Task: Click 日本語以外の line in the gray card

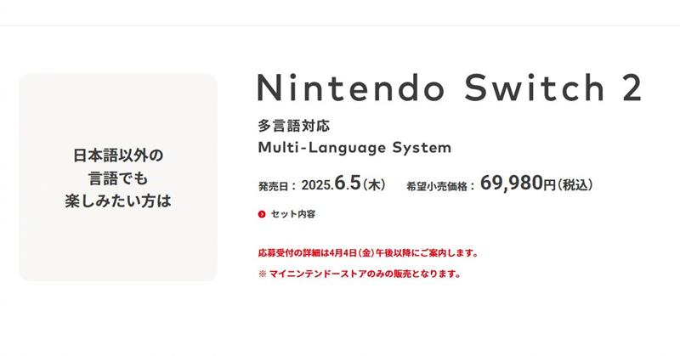Action: pos(117,155)
